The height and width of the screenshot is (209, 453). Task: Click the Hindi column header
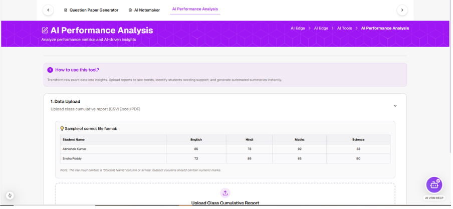[x=250, y=140]
